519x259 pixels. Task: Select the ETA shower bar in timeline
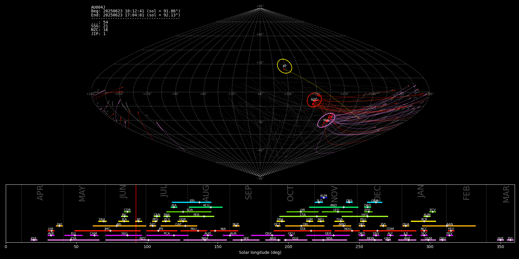click(x=74, y=240)
